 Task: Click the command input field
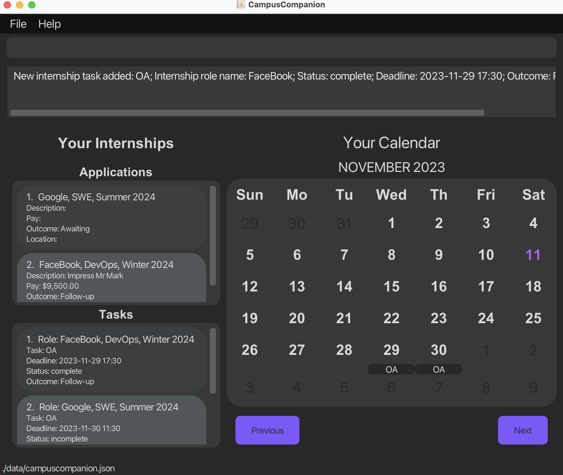(x=281, y=48)
